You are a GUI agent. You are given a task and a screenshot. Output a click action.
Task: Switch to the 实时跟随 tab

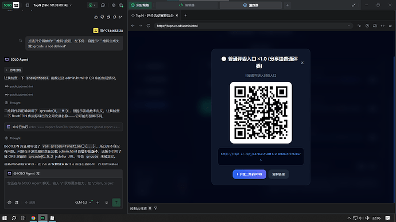pyautogui.click(x=140, y=5)
